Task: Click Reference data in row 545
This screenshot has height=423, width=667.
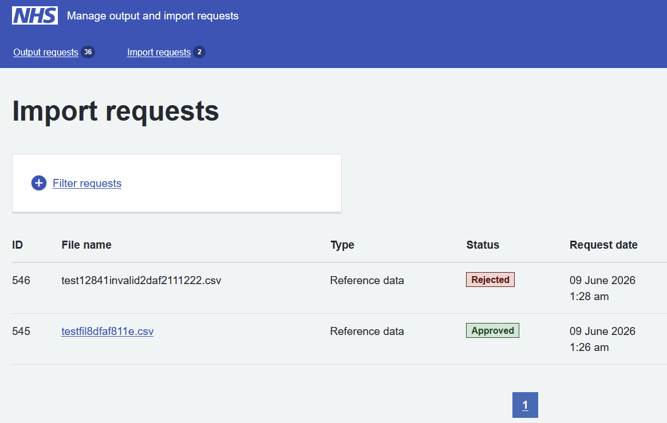Action: 366,332
